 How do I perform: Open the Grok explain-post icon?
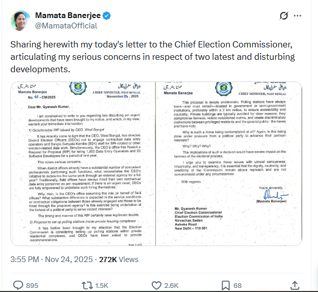tap(283, 16)
